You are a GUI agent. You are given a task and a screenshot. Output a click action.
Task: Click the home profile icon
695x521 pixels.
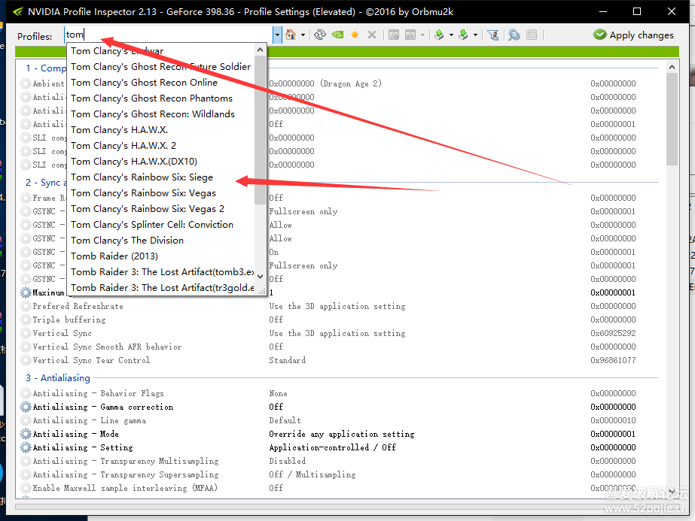pyautogui.click(x=291, y=35)
